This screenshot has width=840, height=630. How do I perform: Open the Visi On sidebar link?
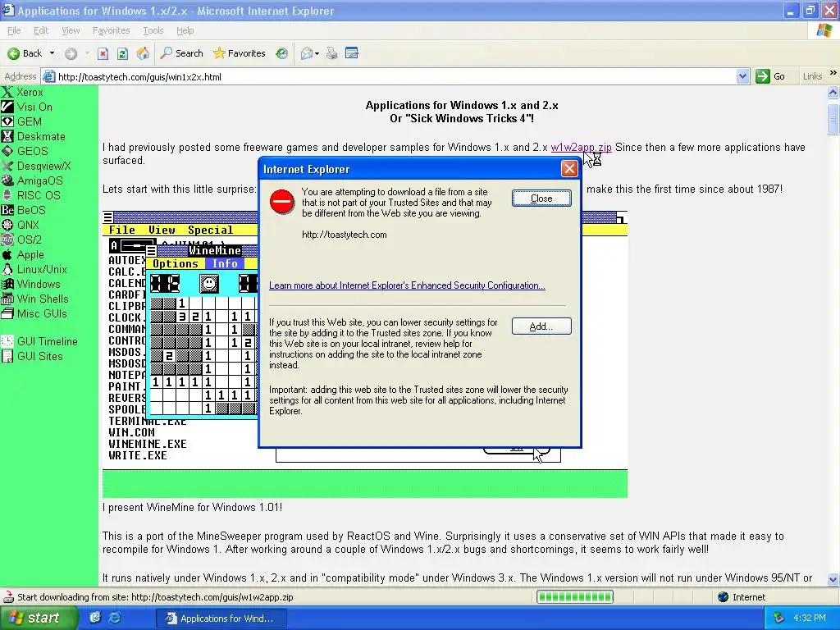click(34, 107)
